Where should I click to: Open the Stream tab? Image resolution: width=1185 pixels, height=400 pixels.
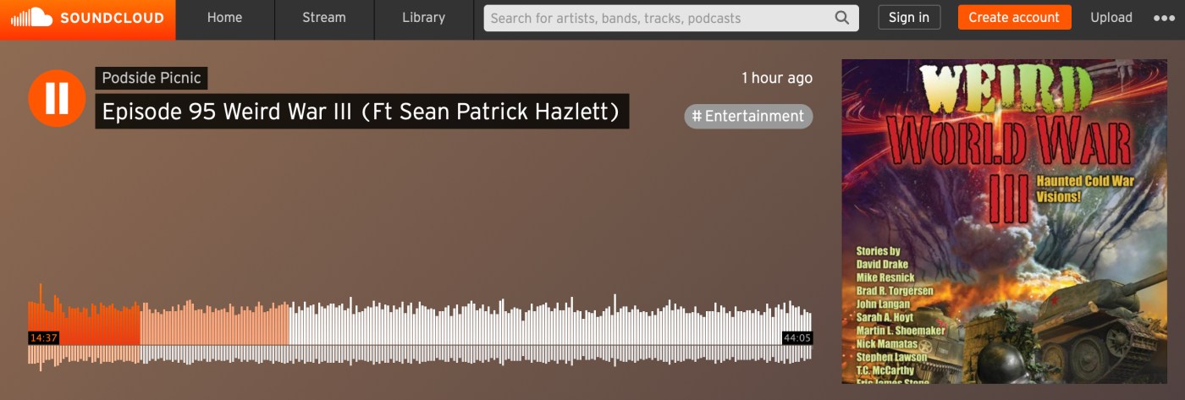click(323, 18)
